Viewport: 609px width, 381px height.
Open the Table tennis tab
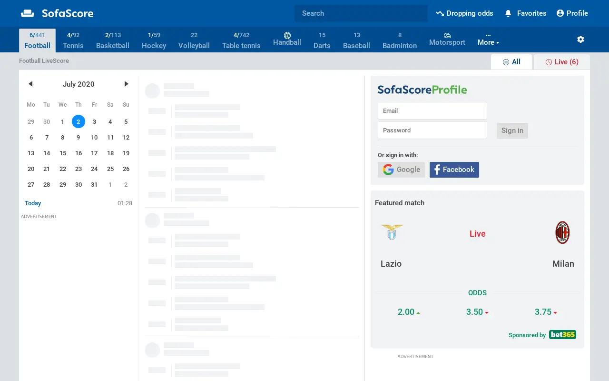click(241, 40)
